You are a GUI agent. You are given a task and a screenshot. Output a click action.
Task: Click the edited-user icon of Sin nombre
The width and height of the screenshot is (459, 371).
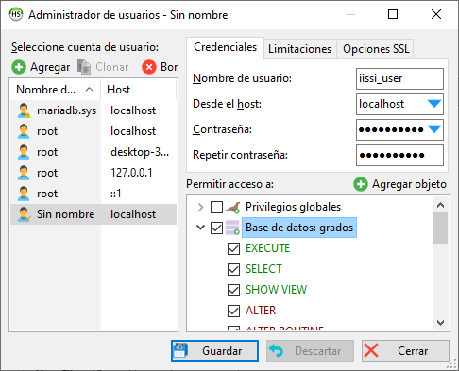pos(24,214)
